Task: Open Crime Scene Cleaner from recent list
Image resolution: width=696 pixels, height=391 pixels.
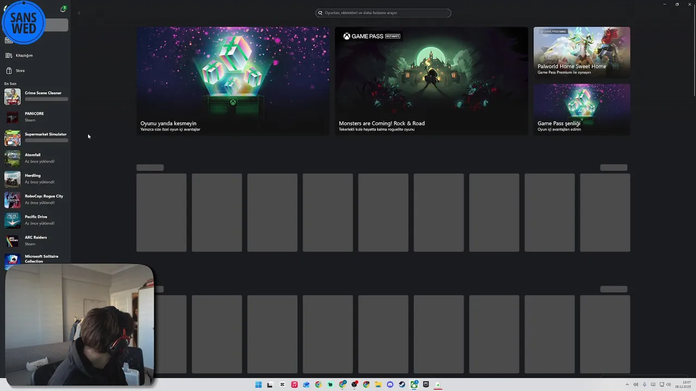Action: pyautogui.click(x=36, y=97)
